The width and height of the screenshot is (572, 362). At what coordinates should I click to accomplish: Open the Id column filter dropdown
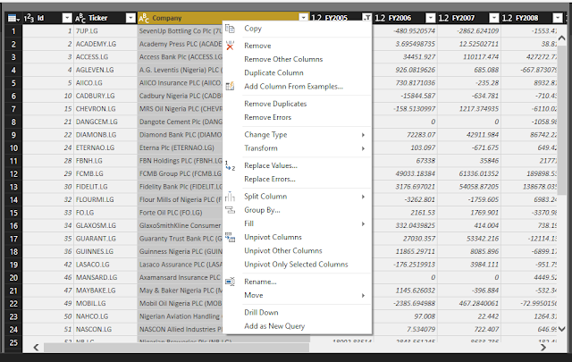67,18
